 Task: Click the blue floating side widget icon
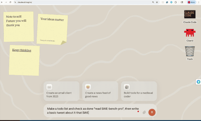click(198, 82)
